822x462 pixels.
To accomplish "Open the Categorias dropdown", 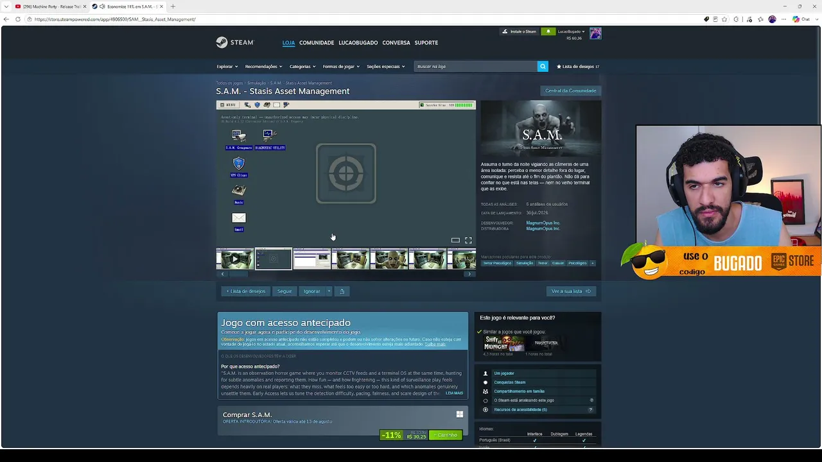I will [x=302, y=67].
